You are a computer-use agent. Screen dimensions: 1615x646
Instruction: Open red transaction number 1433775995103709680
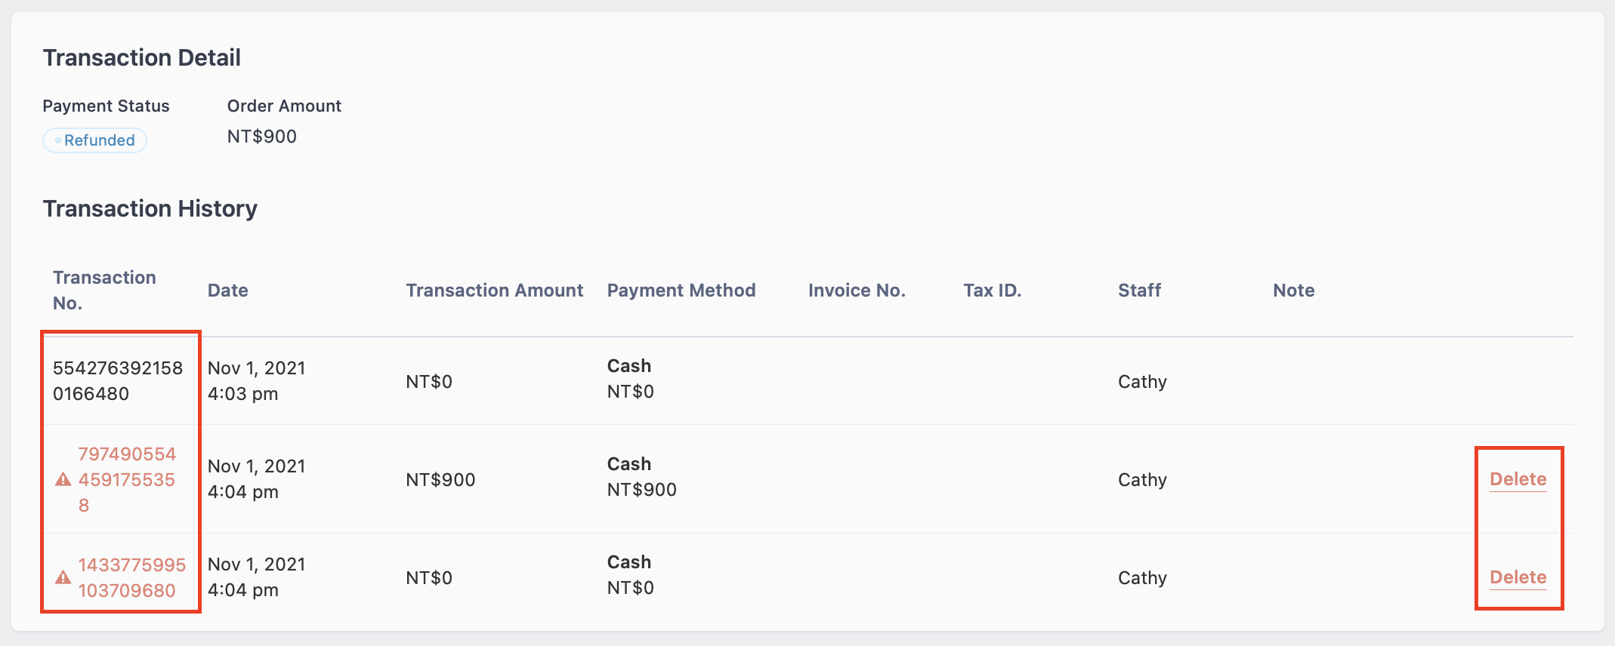(x=132, y=578)
